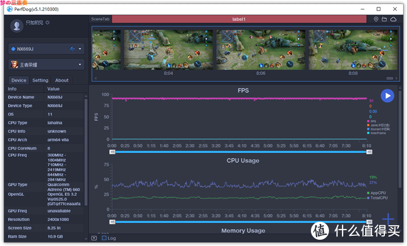Click the location pin icon

tap(376, 19)
